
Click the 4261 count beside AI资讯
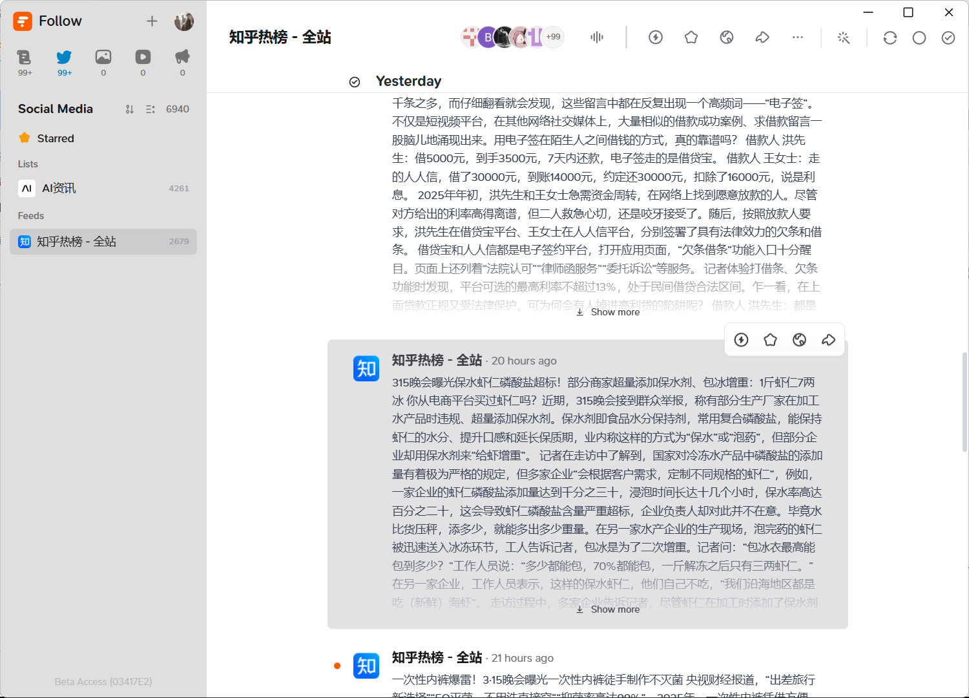click(179, 189)
